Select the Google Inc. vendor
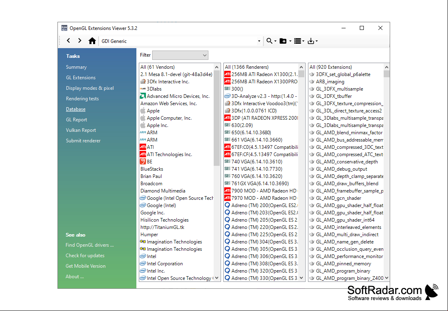 [x=153, y=213]
